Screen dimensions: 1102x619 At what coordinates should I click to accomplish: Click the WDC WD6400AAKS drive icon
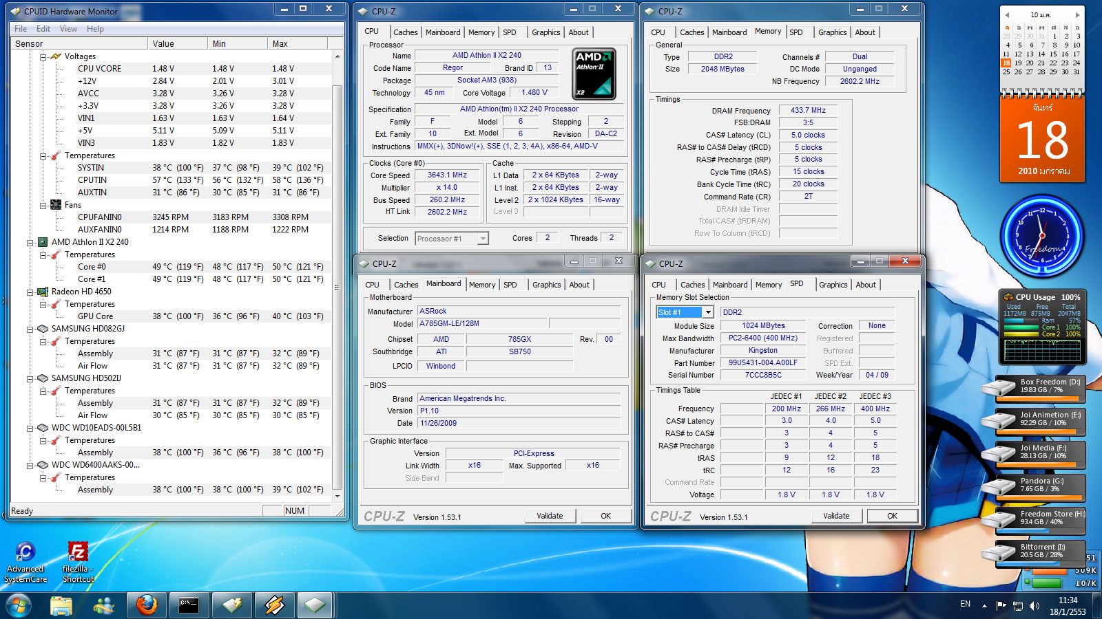click(43, 465)
